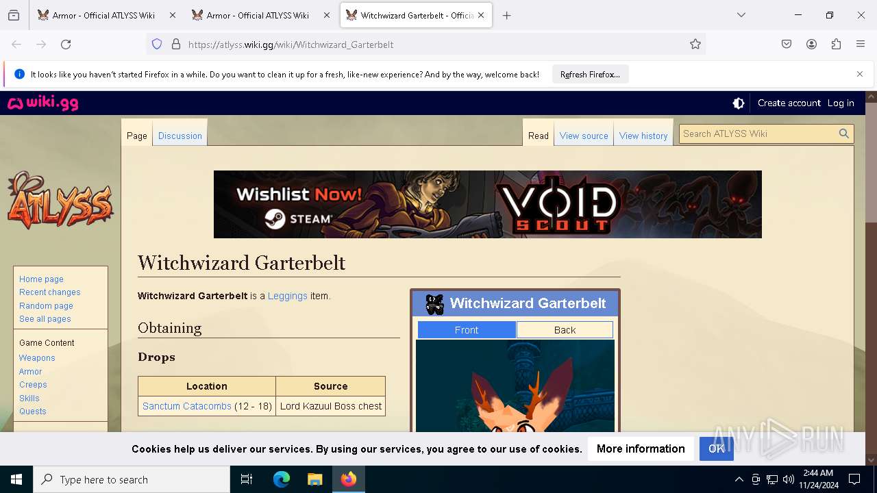Click the ATLYSS wiki logo
The height and width of the screenshot is (493, 877).
(60, 200)
